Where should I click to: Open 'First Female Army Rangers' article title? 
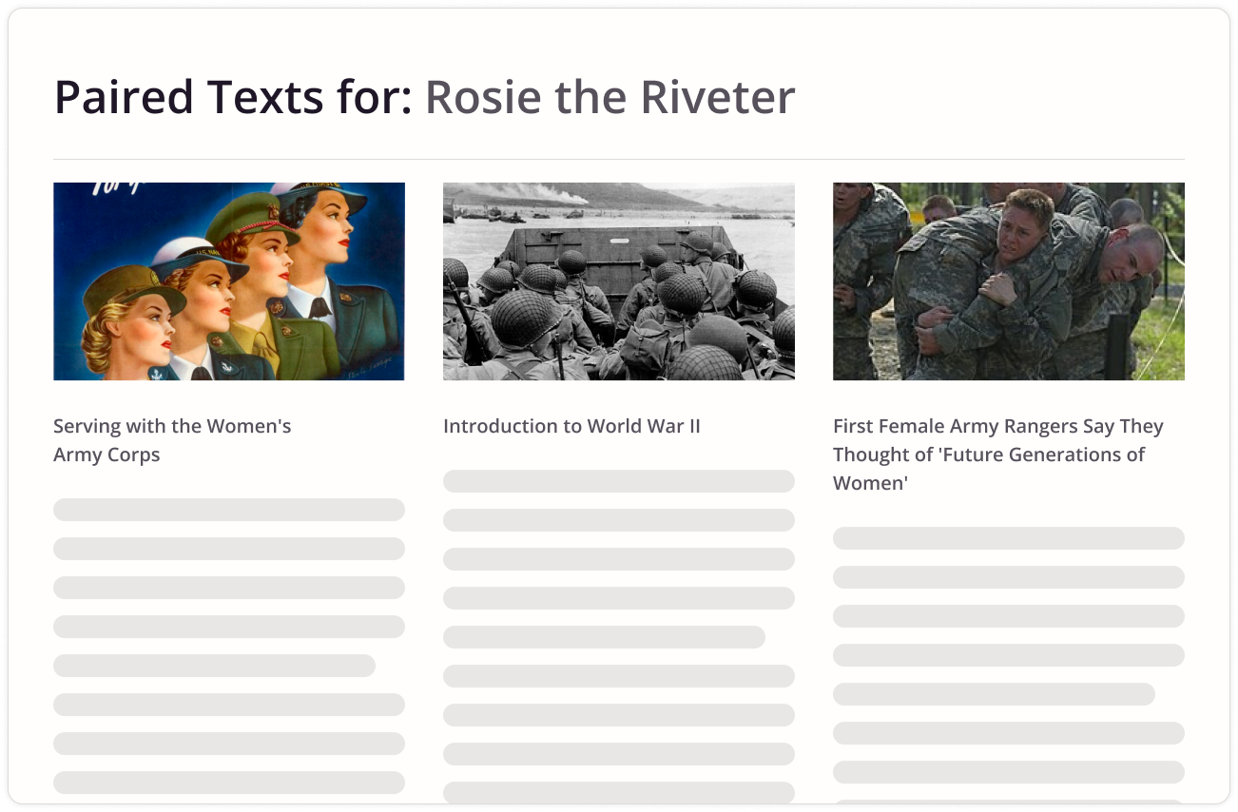(x=998, y=454)
